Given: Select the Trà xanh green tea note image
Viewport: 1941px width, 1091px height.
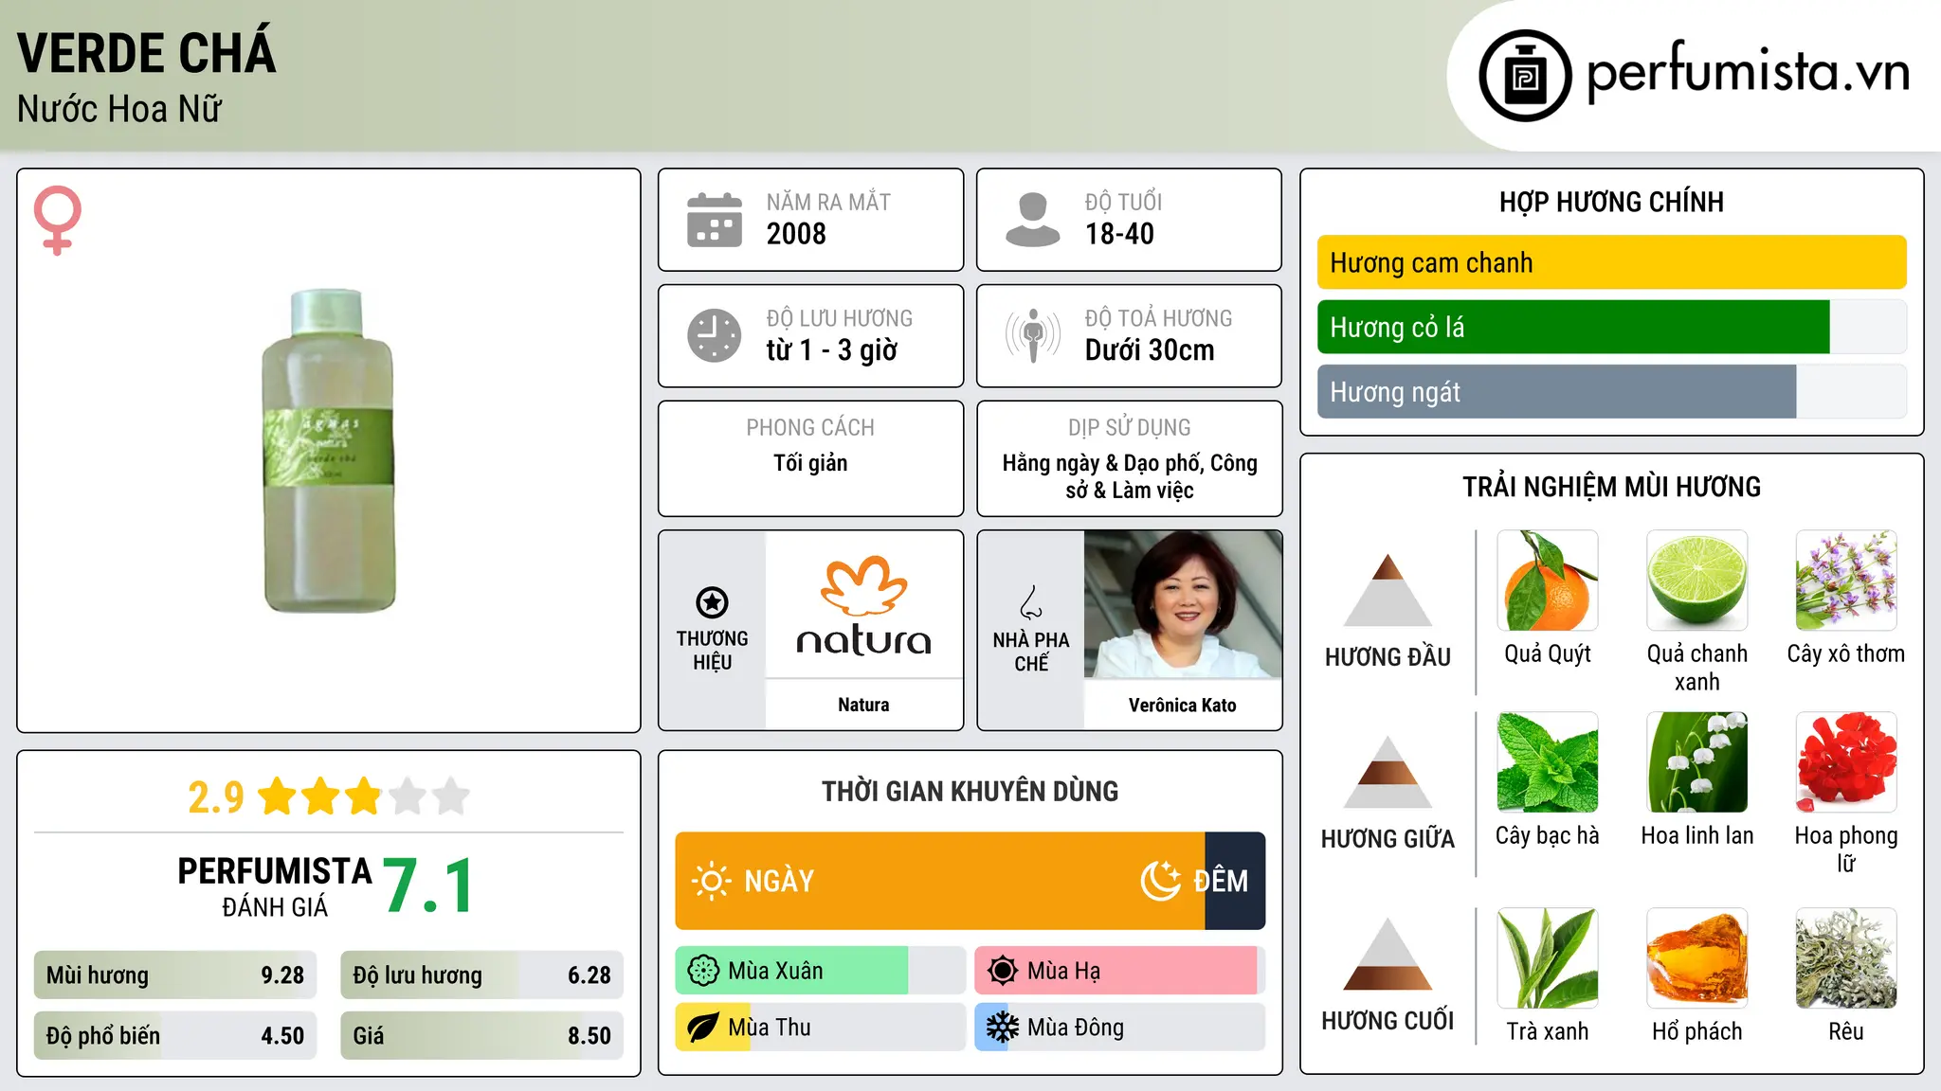Looking at the screenshot, I should [x=1548, y=958].
